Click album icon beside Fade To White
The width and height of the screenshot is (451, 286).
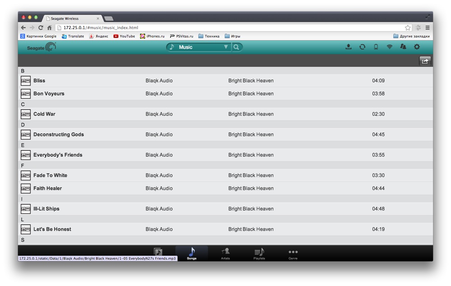click(26, 175)
